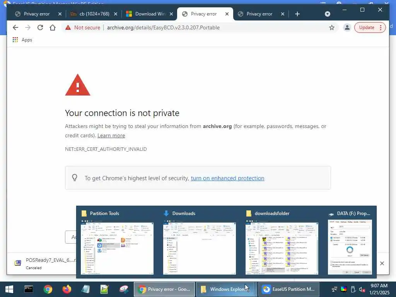Switch to Privacy error Chrome taskbar button

164,289
